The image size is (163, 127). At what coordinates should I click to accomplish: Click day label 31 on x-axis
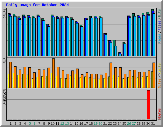[x=153, y=124]
